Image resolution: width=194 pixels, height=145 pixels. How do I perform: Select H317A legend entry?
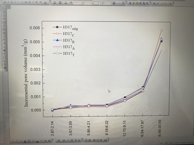[64, 47]
